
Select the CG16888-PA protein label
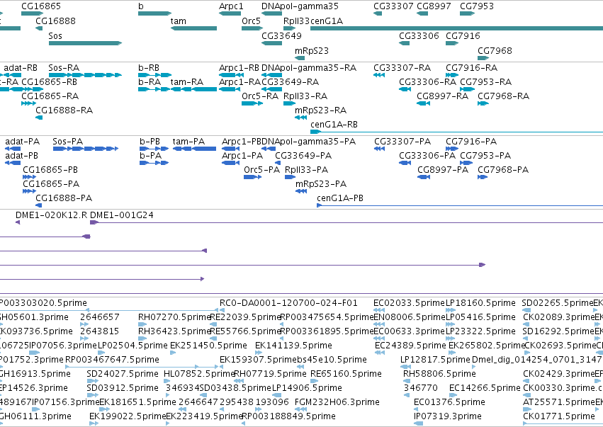pyautogui.click(x=64, y=198)
